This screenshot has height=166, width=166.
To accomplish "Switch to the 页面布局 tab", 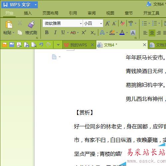I will (50, 13).
